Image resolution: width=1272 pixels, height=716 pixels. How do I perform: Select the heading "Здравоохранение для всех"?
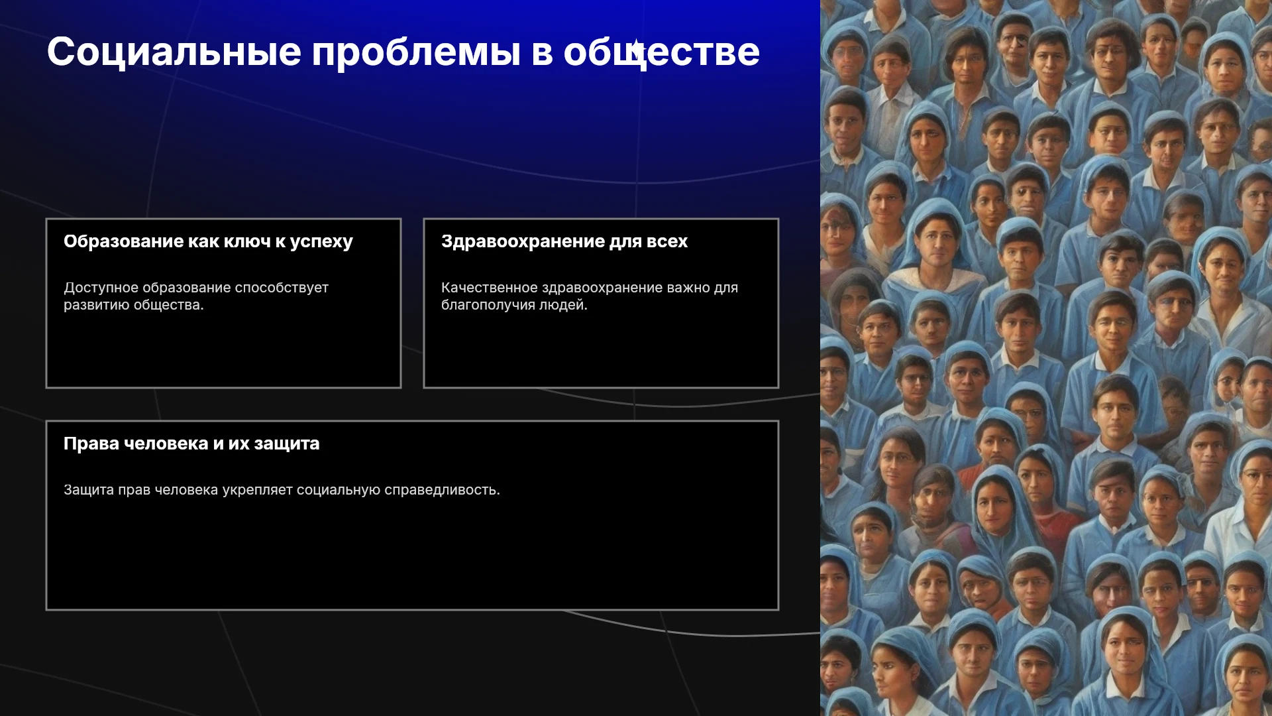pyautogui.click(x=564, y=242)
